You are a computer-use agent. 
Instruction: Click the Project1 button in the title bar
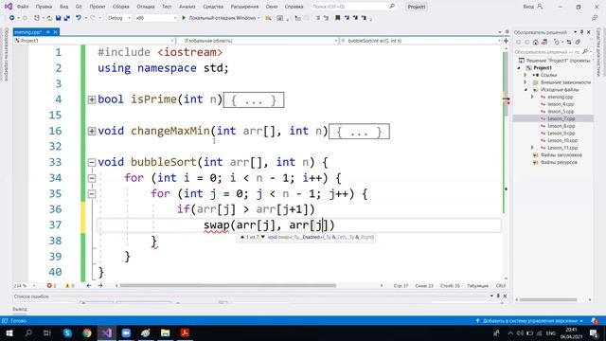pyautogui.click(x=417, y=7)
